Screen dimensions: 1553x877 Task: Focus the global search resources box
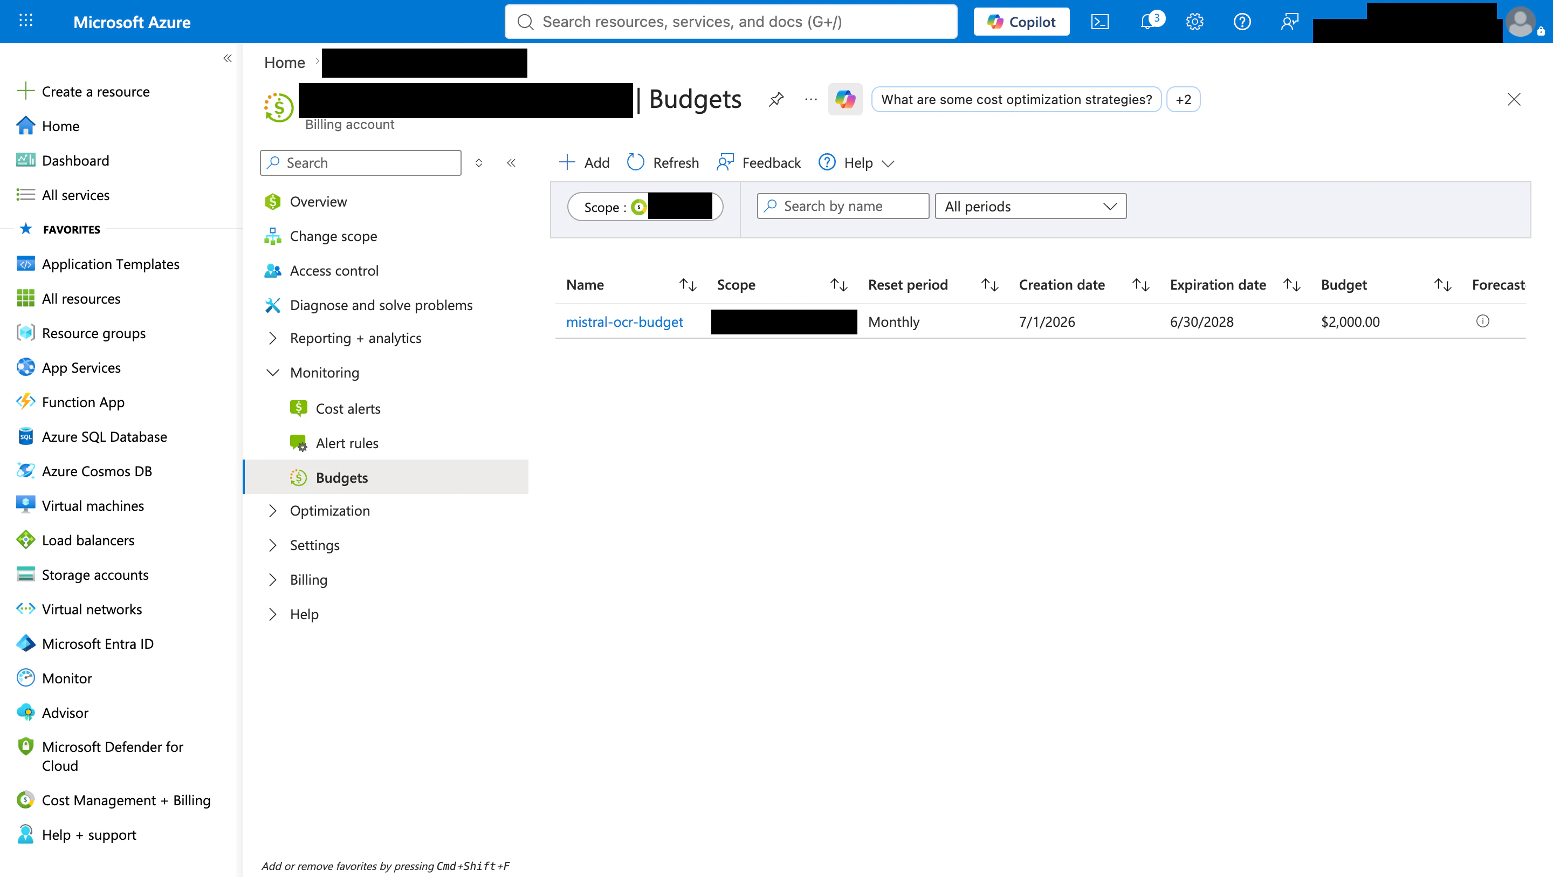731,22
